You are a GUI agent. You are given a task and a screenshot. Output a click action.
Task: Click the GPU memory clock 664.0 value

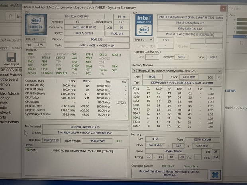tap(182, 57)
